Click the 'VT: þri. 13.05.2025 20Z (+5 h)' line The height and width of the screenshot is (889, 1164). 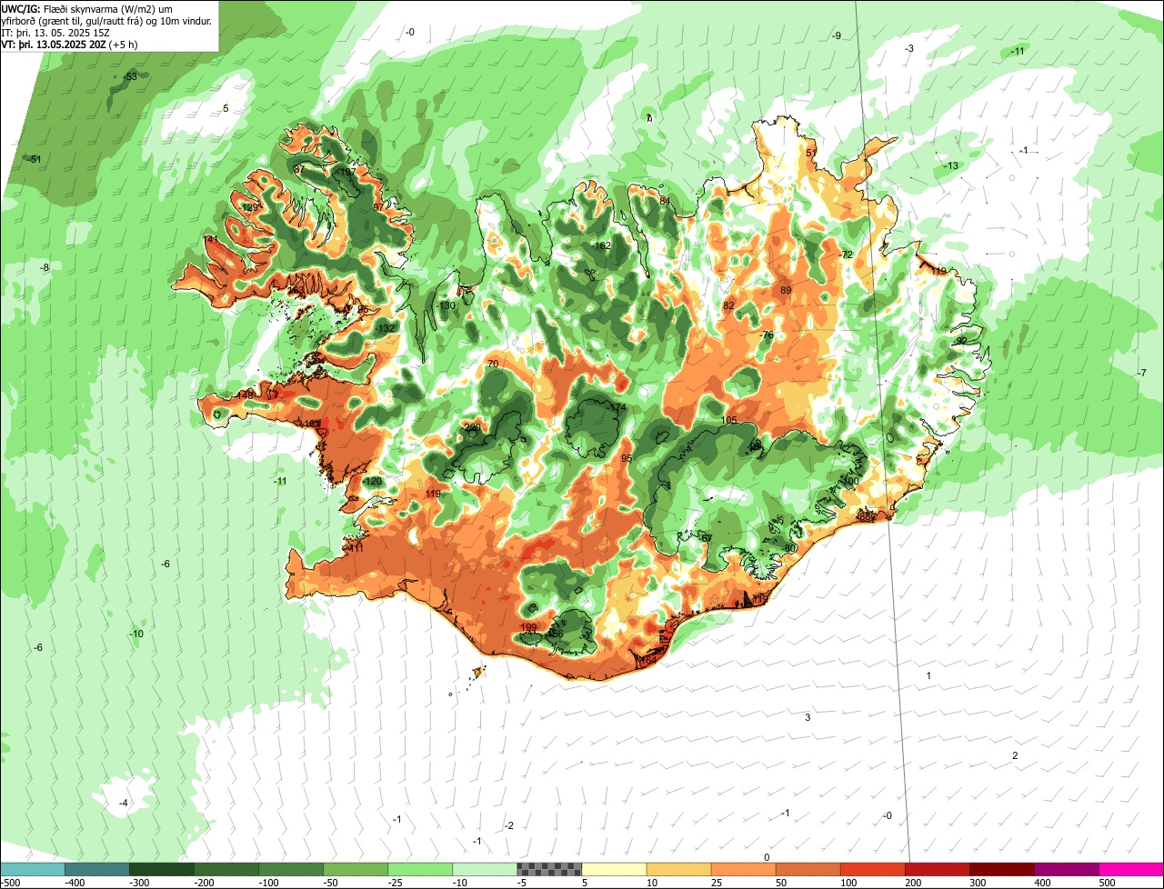pyautogui.click(x=70, y=44)
